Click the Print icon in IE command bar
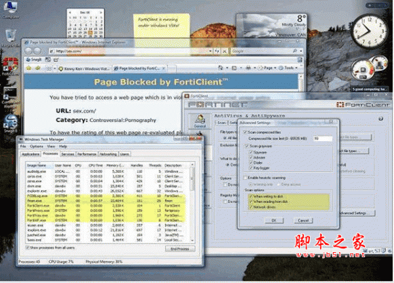Image resolution: width=394 pixels, height=283 pixels. coord(248,68)
